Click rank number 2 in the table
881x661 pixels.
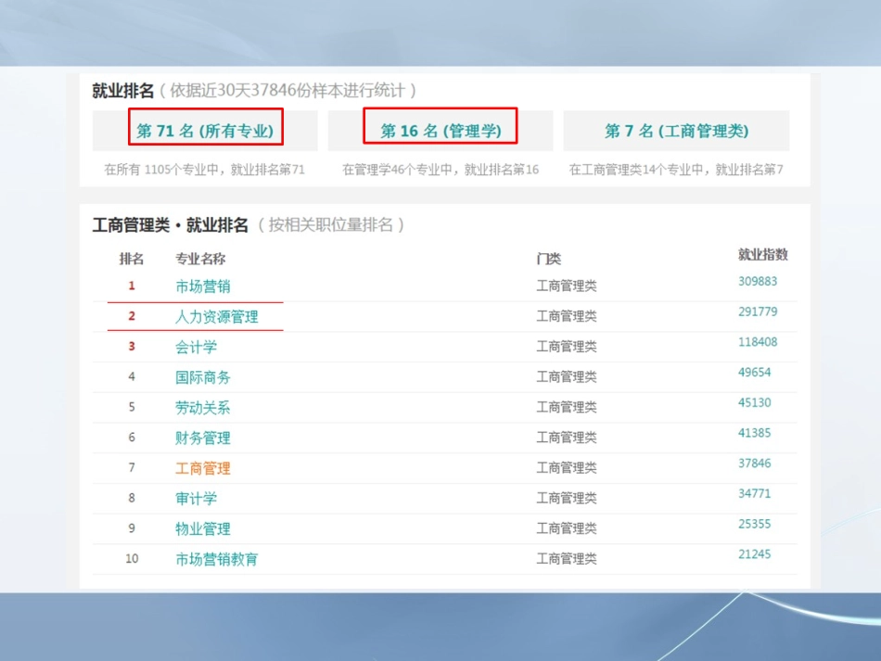pos(132,316)
